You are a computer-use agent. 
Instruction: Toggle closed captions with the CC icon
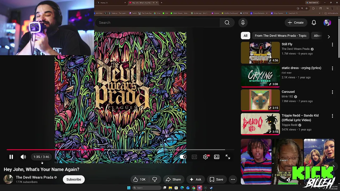pos(194,157)
